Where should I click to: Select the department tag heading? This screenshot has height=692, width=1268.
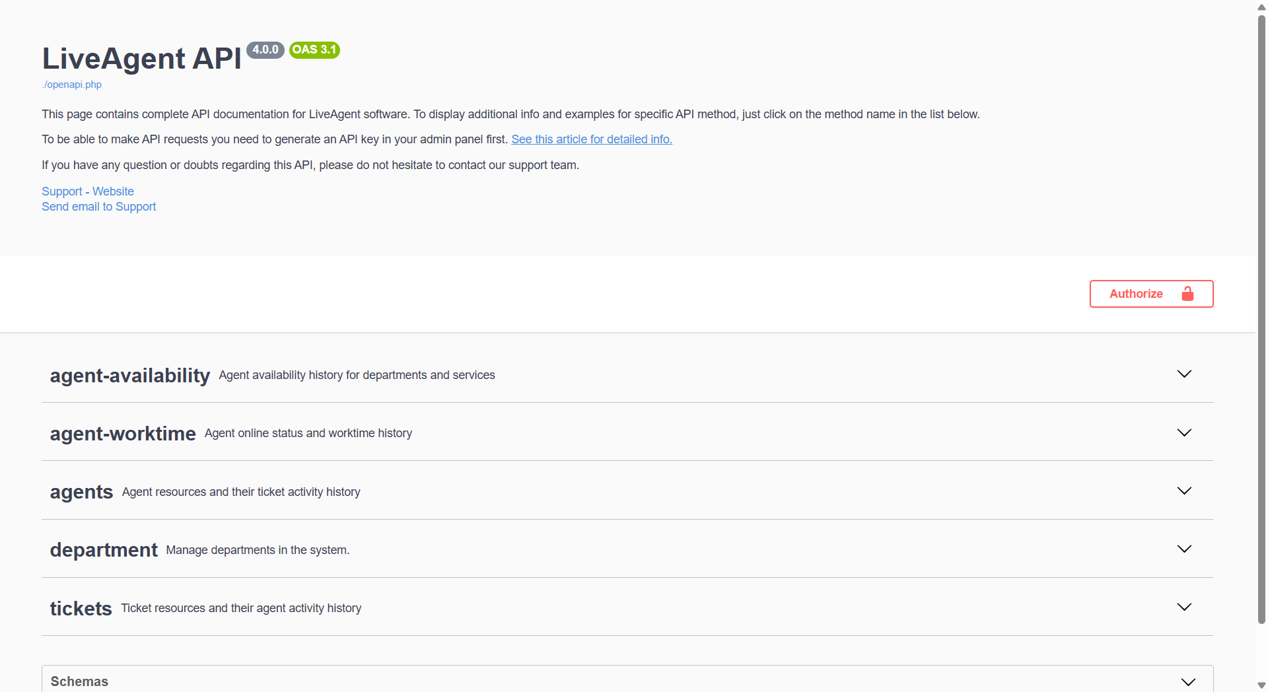point(104,549)
